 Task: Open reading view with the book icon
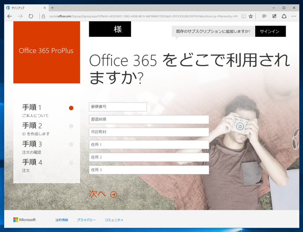tap(243, 16)
